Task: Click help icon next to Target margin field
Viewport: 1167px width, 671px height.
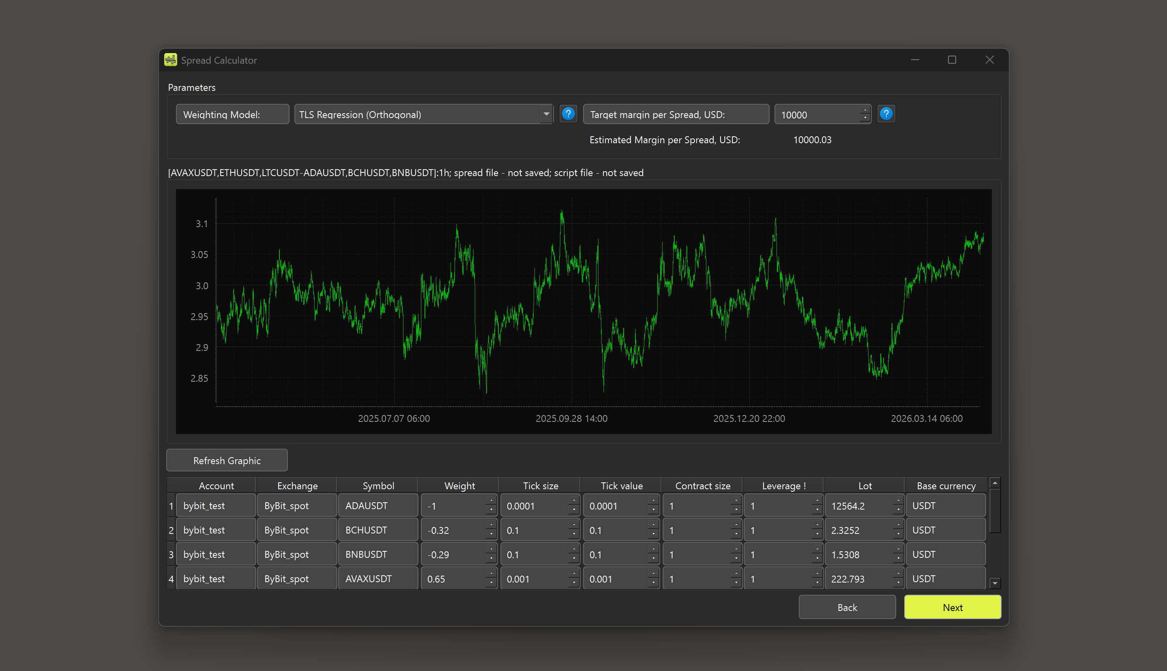Action: coord(886,114)
